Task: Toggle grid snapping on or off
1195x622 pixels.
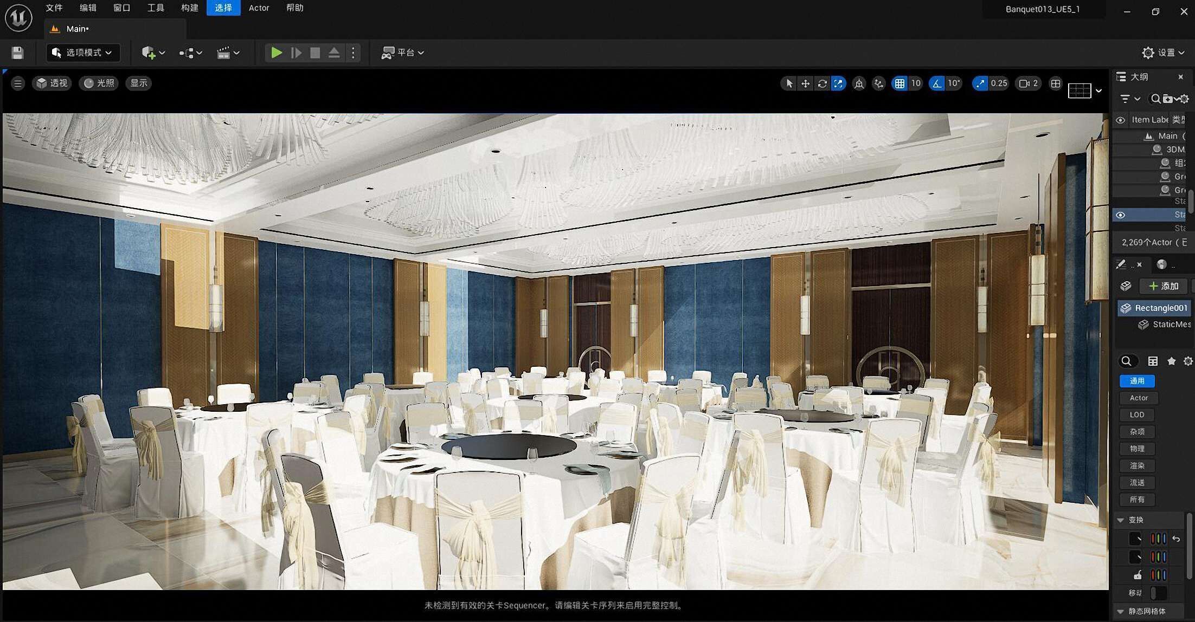Action: click(x=900, y=83)
